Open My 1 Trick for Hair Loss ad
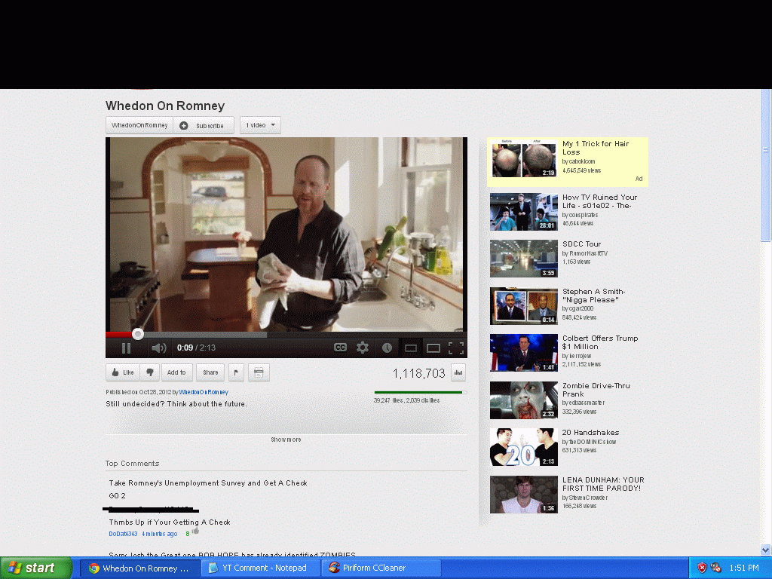Screen dimensions: 772x579 (567, 162)
